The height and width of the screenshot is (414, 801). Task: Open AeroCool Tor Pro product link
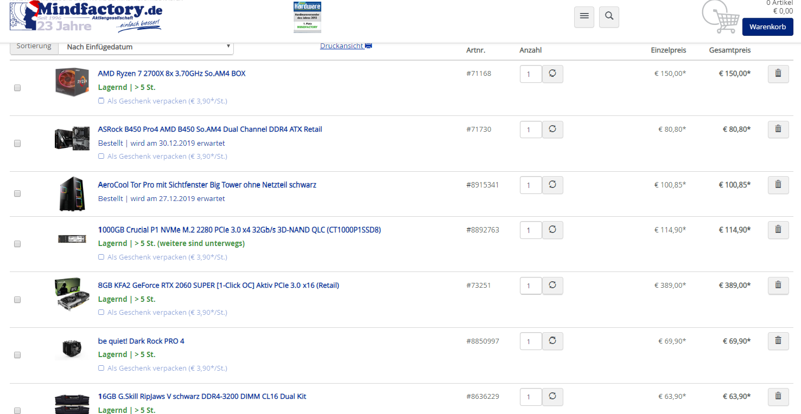[207, 185]
